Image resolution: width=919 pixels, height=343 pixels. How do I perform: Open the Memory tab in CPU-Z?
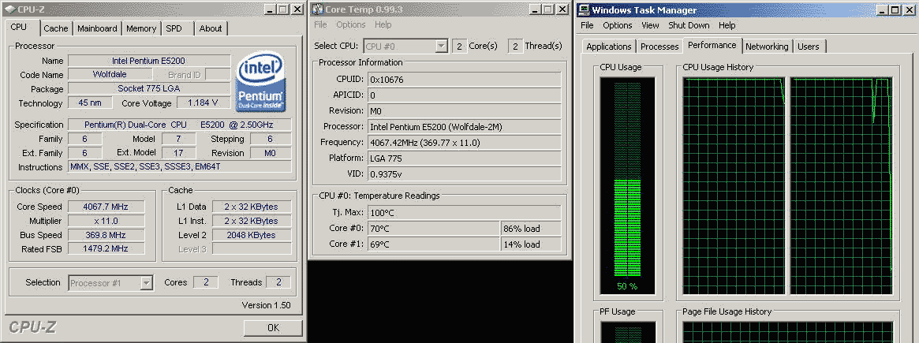pyautogui.click(x=141, y=28)
